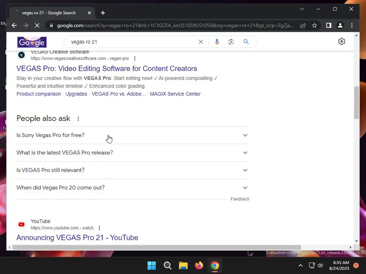Open Chrome profile menu
366x274 pixels.
tap(340, 25)
